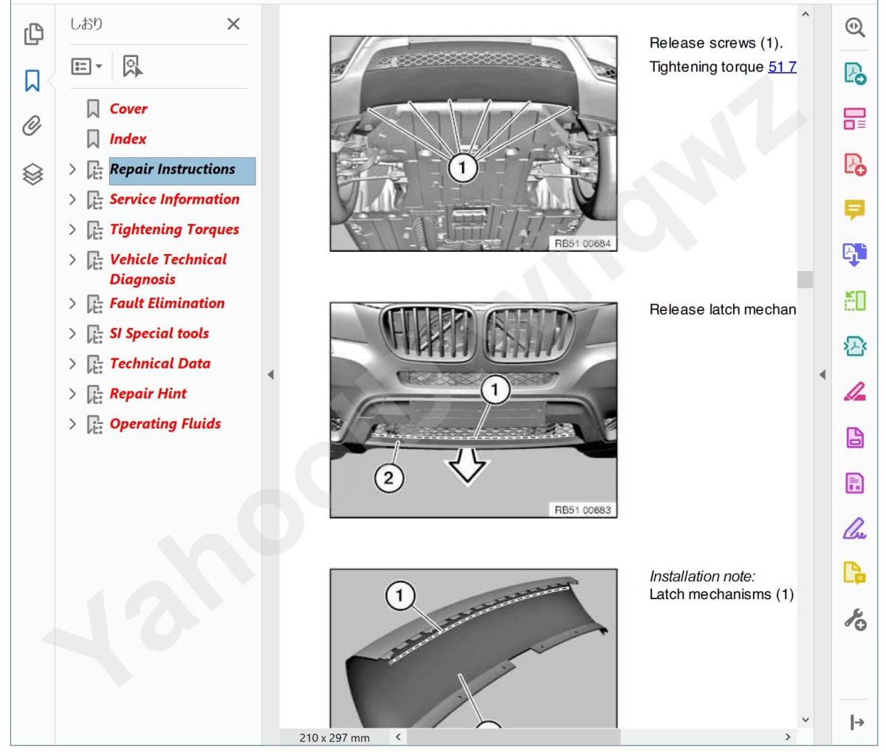Select the Tightening Torques bookmark label
Viewport: 886px width, 752px height.
174,230
